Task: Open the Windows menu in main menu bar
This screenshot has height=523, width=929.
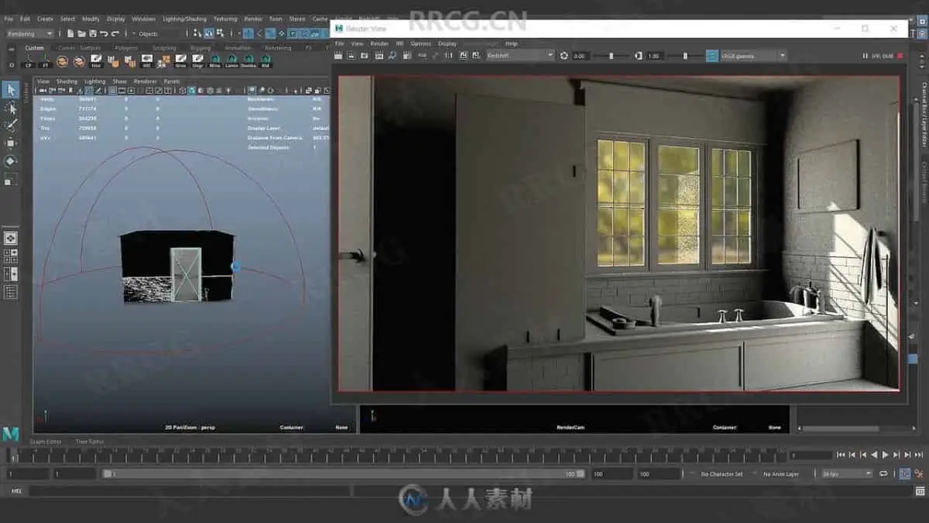Action: tap(143, 18)
